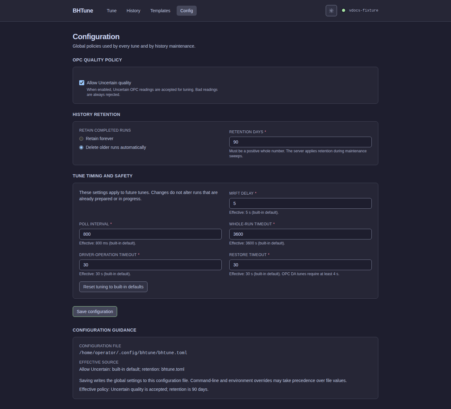451x409 pixels.
Task: Click 'These settings apply to future tunes' note
Action: point(148,196)
